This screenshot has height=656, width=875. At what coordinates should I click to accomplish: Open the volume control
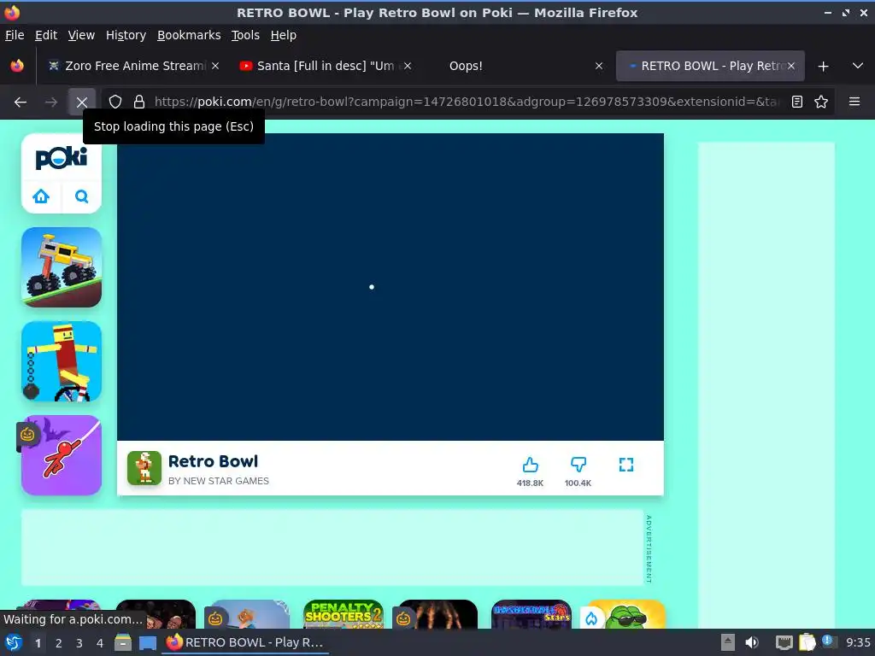click(x=752, y=642)
